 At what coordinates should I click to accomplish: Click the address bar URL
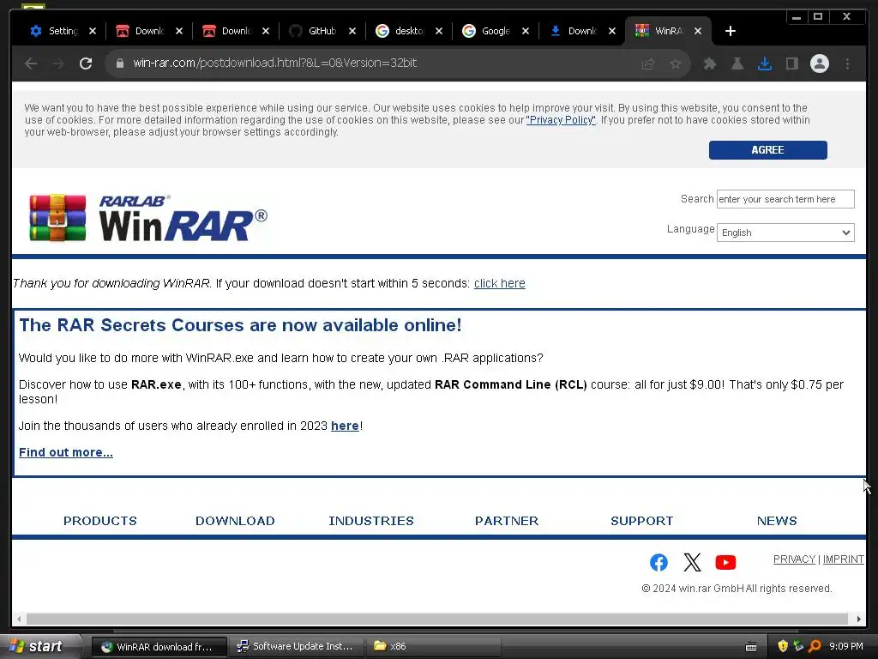pyautogui.click(x=274, y=63)
